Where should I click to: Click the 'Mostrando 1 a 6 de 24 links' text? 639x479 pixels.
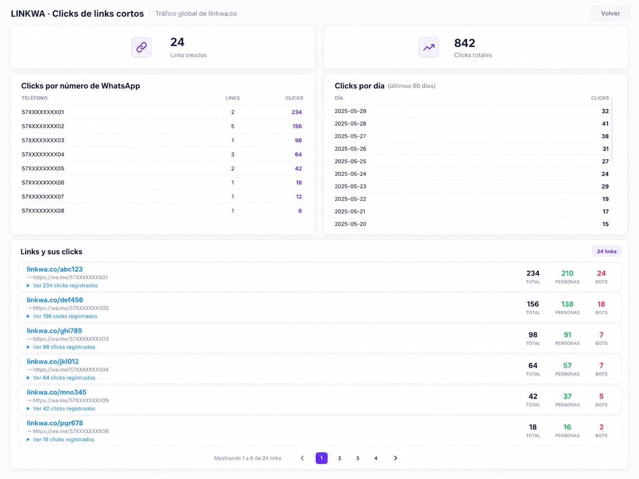click(x=248, y=458)
